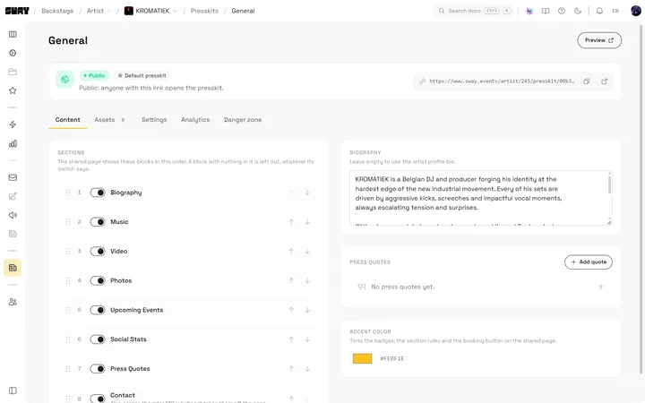
Task: Open the analytics bar chart sidebar icon
Action: coord(13,143)
